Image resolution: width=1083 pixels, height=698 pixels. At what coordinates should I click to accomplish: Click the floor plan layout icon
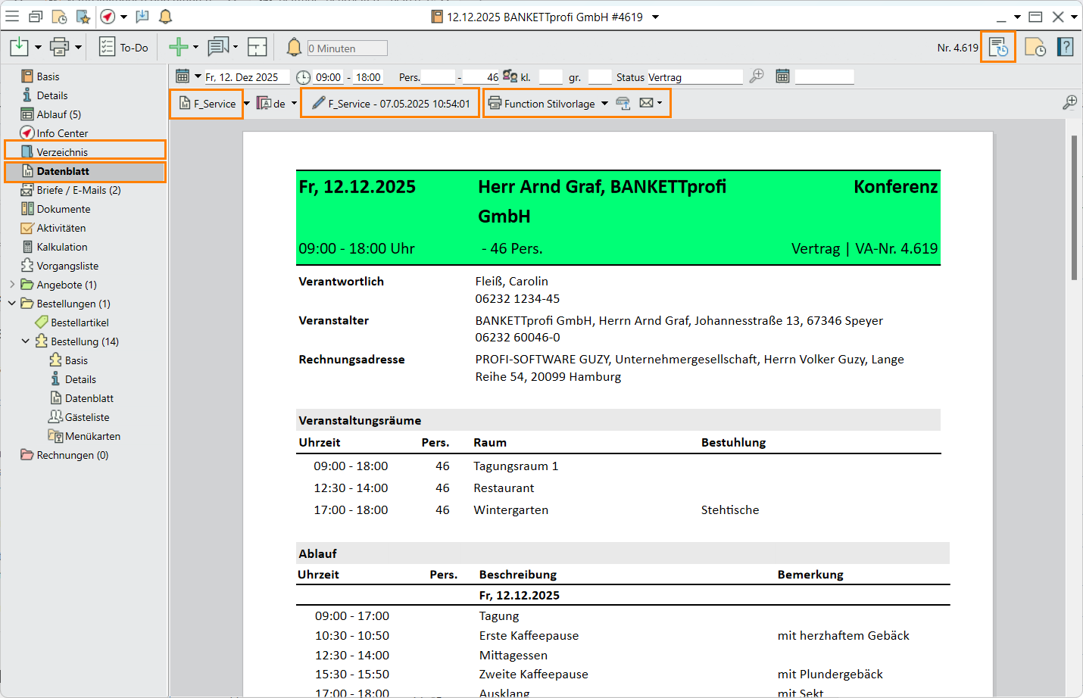point(257,48)
